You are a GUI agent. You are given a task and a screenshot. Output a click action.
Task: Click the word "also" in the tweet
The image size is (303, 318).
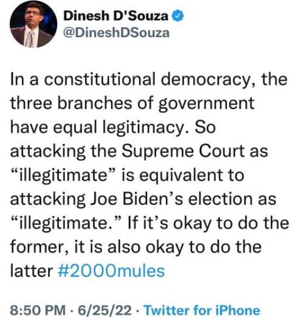pyautogui.click(x=124, y=247)
